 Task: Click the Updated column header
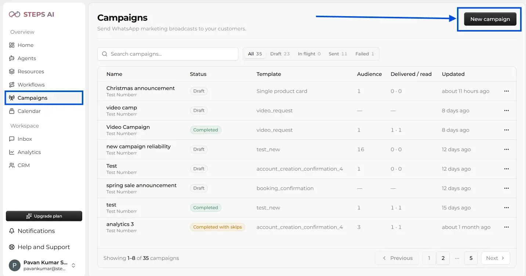click(x=453, y=74)
